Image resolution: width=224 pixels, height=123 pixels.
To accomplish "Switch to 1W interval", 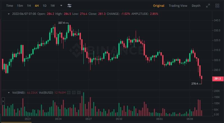I will [x=53, y=6].
